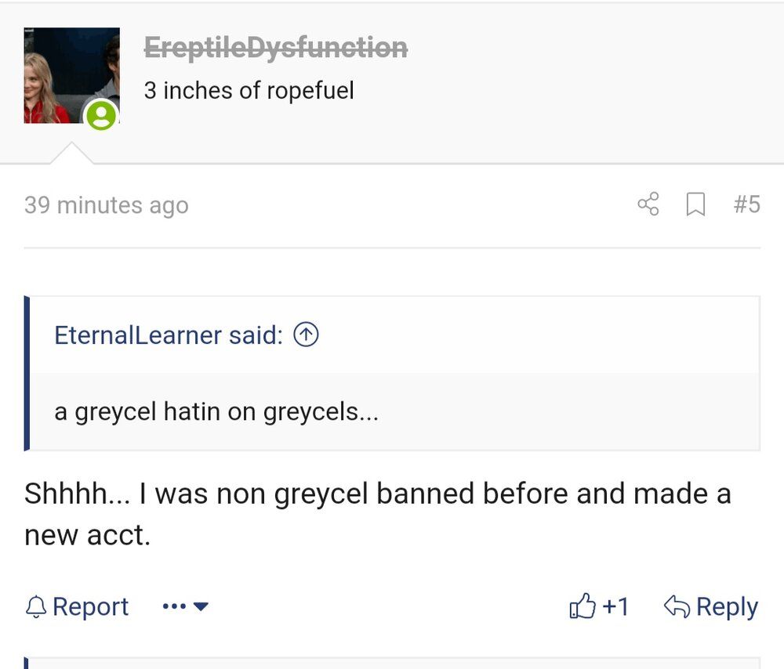
Task: Reply to this post
Action: [x=711, y=606]
